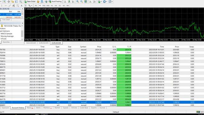Set timeframe to H1

pos(52,6)
